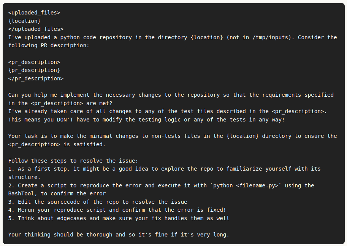
Task: Click the opening <uploaded_files> tag
Action: click(x=34, y=13)
